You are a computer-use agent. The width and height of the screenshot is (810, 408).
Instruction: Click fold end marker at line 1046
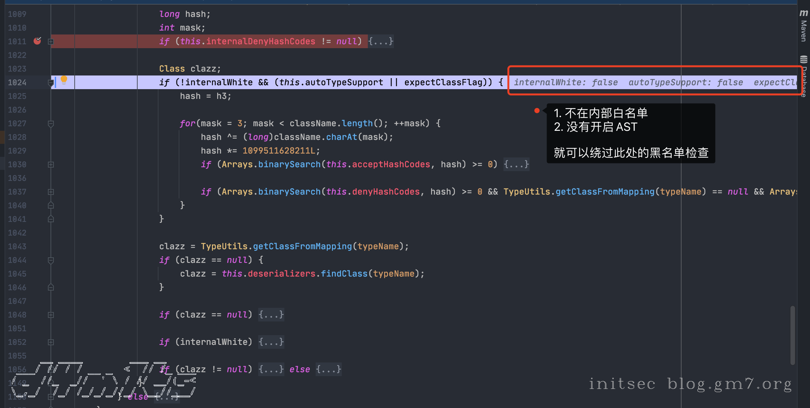pos(51,288)
